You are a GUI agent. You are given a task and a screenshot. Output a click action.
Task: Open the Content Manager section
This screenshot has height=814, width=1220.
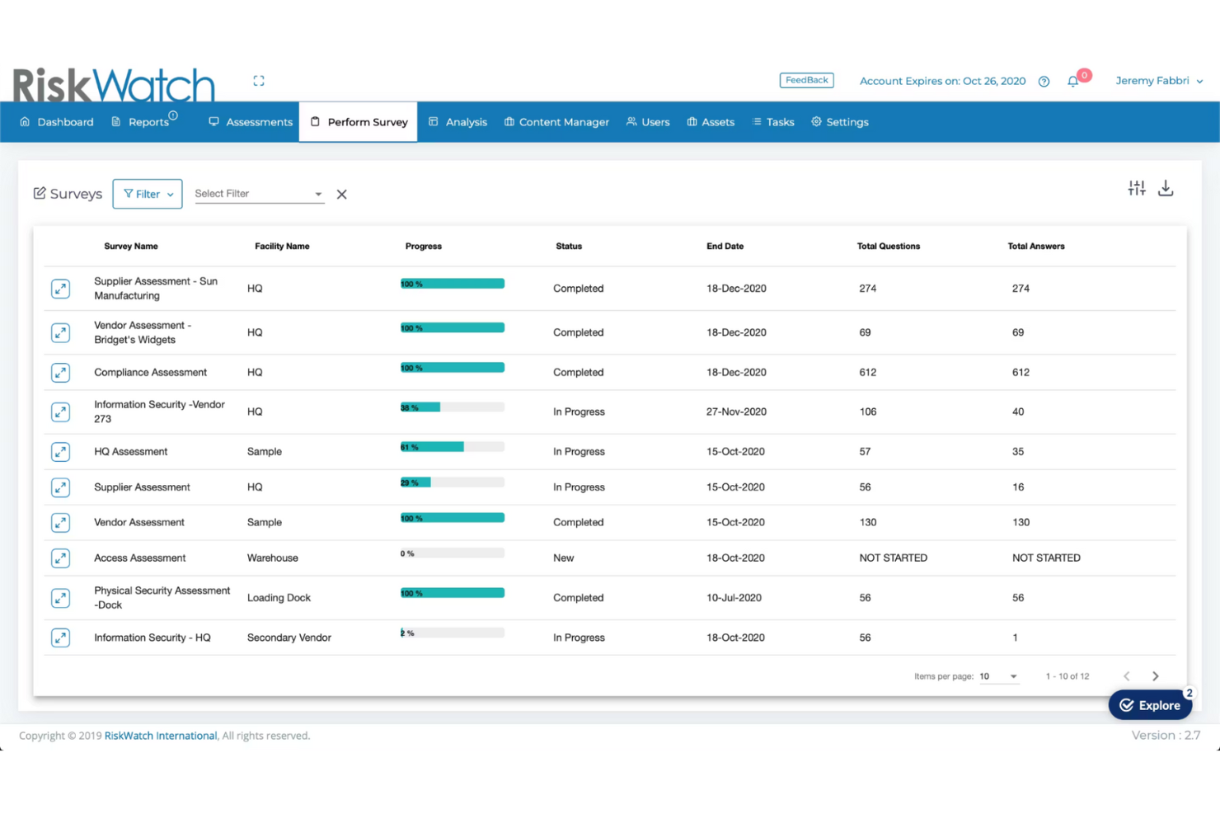pyautogui.click(x=556, y=121)
